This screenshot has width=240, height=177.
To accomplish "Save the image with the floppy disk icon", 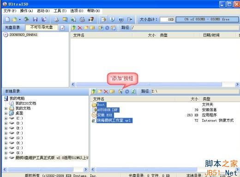I will click(x=35, y=19).
